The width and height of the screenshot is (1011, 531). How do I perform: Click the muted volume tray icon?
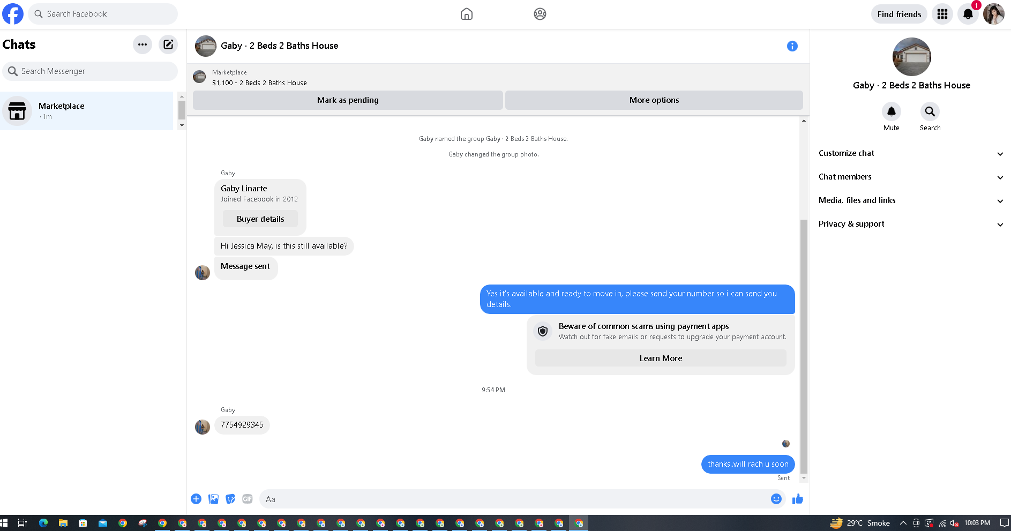click(x=954, y=523)
